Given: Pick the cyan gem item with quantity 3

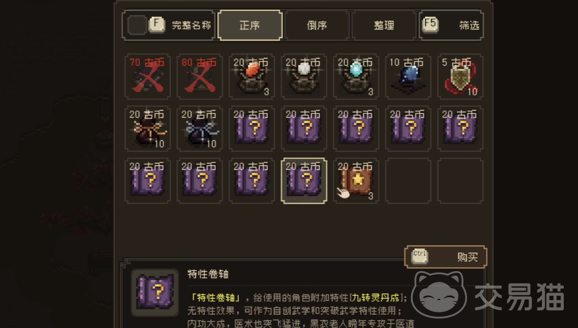Looking at the screenshot, I should point(356,76).
